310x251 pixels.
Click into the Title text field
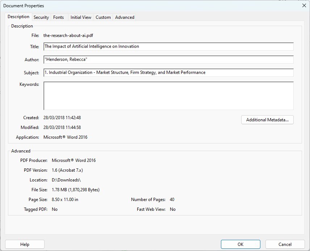(x=168, y=47)
